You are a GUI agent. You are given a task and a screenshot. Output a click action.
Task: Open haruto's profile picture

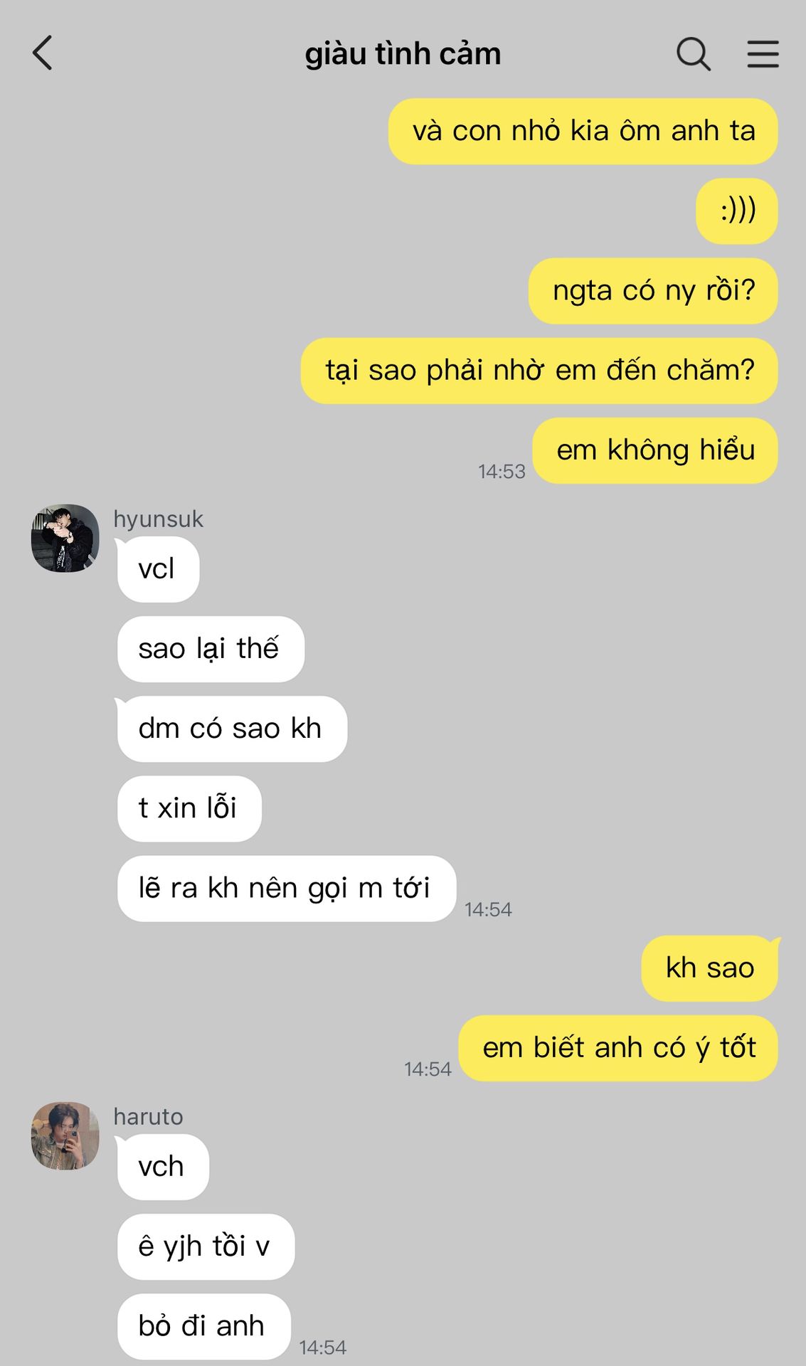click(x=65, y=1136)
